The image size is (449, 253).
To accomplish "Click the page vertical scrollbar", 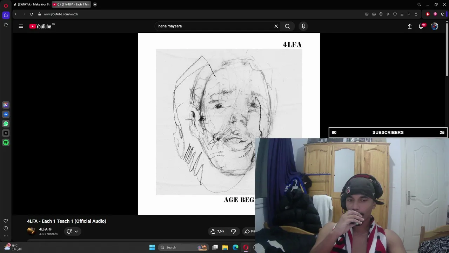I will tap(447, 49).
